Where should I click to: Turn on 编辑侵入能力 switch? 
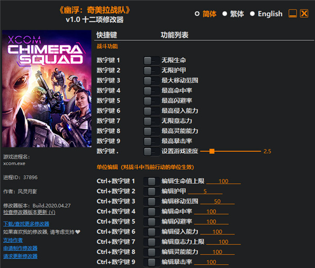click(152, 232)
